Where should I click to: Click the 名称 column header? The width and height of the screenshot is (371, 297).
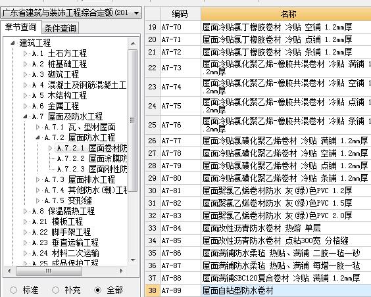286,14
